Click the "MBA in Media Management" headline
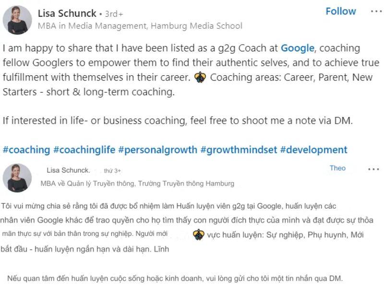This screenshot has height=289, width=384. 140,26
